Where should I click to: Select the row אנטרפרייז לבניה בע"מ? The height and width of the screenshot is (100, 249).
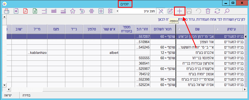[x=125, y=79]
